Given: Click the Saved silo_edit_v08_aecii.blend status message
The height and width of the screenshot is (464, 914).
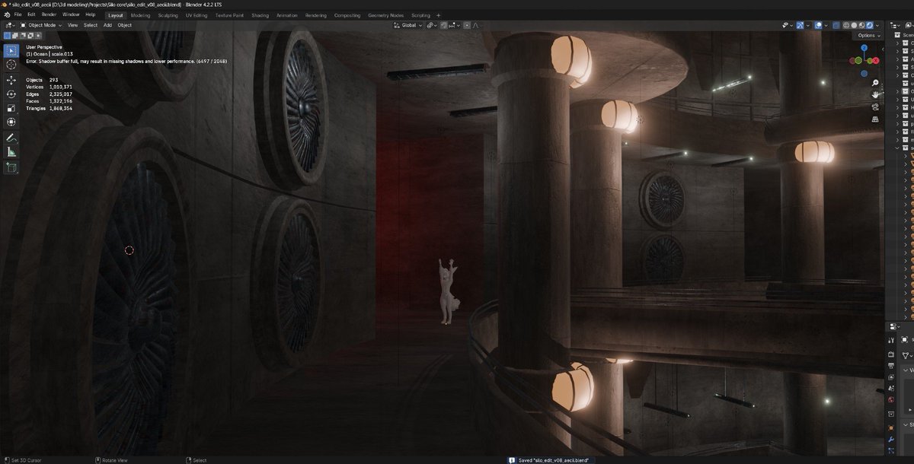Looking at the screenshot, I should [554, 460].
